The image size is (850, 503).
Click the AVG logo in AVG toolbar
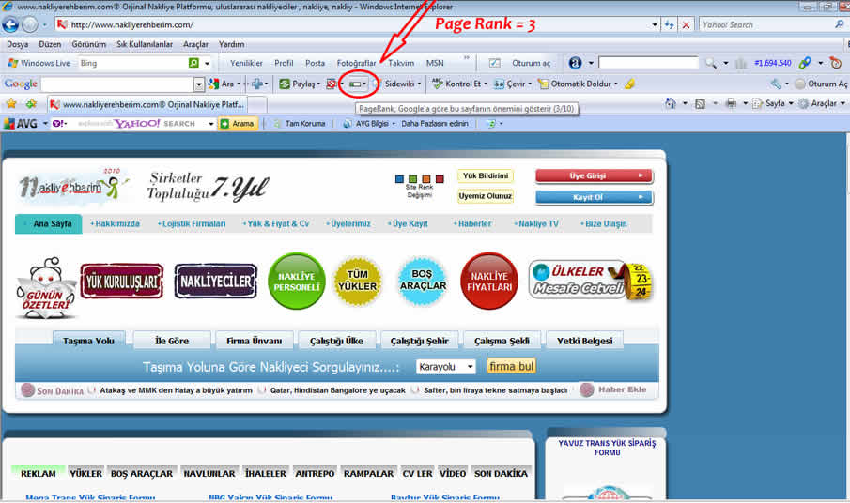click(x=21, y=124)
